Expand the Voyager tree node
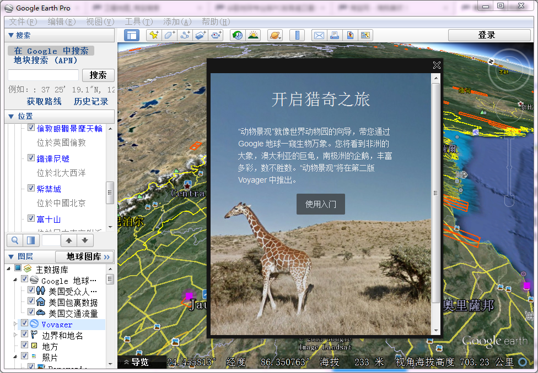Viewport: 538px width, 373px height. pyautogui.click(x=15, y=323)
